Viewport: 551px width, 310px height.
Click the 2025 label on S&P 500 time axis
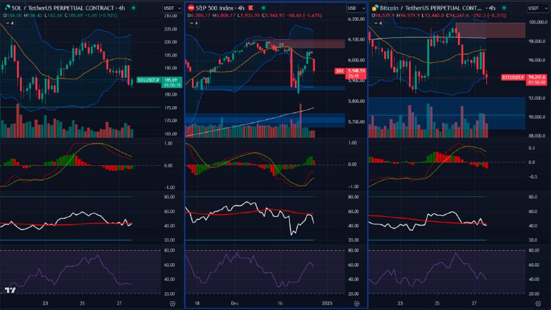point(326,303)
